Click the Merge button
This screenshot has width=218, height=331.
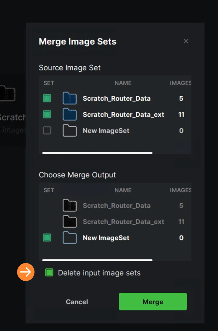click(153, 302)
